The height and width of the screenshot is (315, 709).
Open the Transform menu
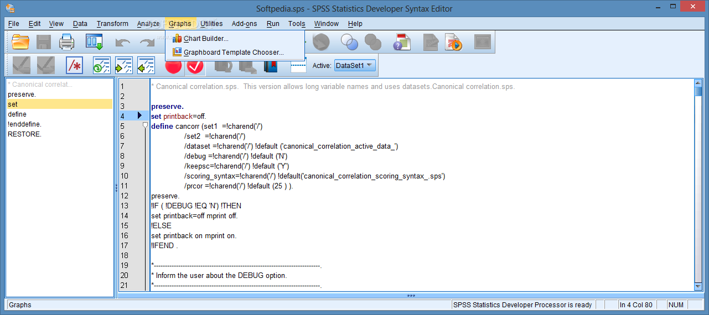point(112,24)
